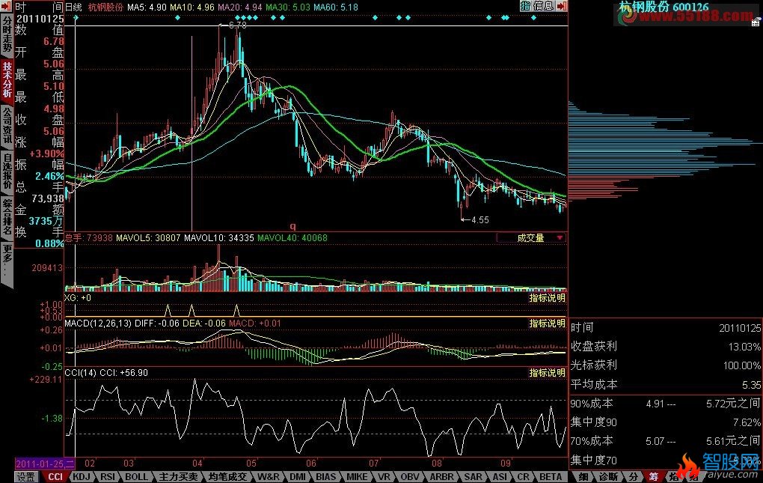Click the 6.78 high price label
This screenshot has width=763, height=483.
point(237,25)
